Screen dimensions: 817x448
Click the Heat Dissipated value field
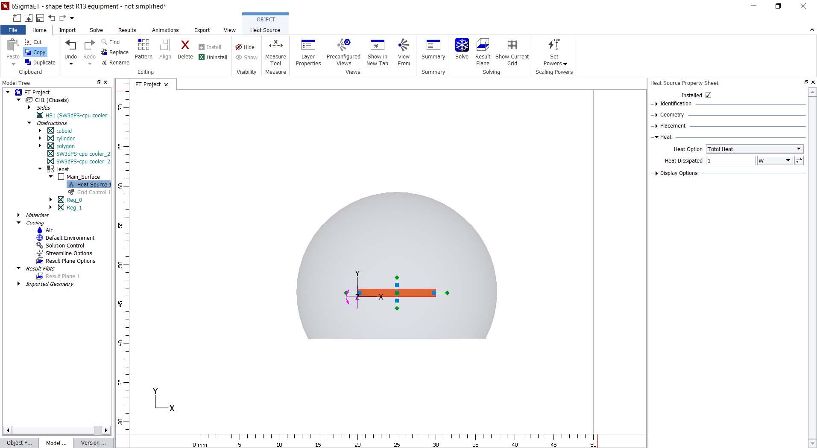point(730,160)
